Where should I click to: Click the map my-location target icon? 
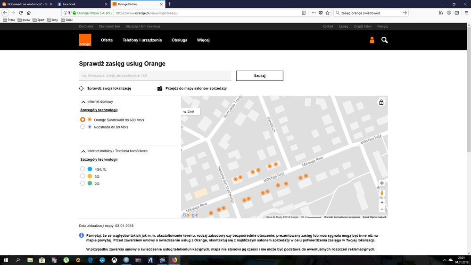point(381,183)
